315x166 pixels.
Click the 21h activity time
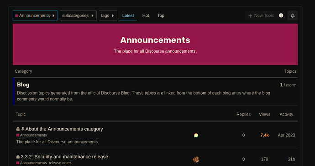pos(291,159)
